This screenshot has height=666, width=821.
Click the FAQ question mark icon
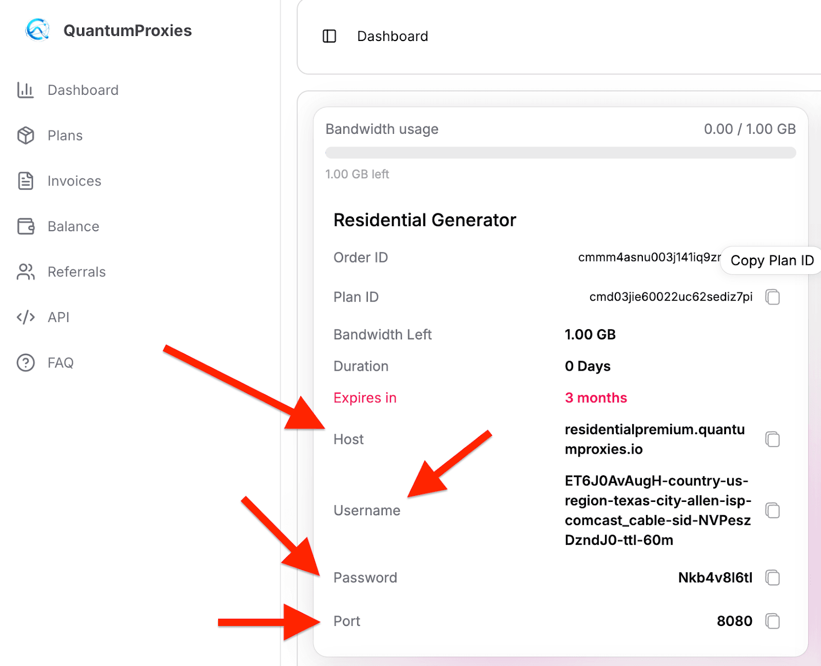tap(25, 362)
